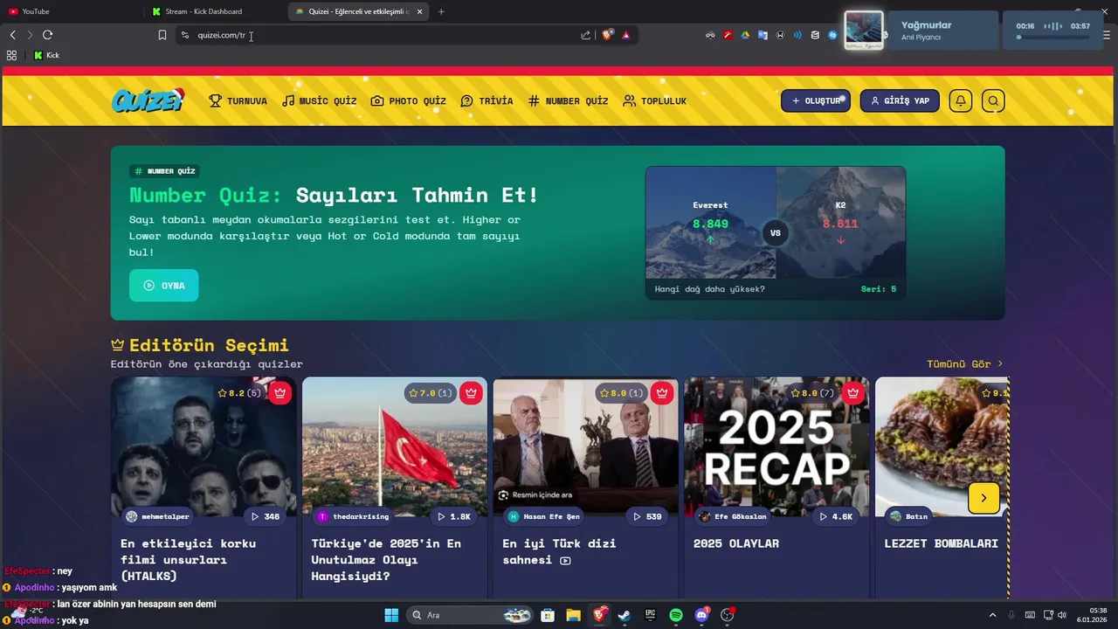Click the address bar URL field
This screenshot has height=629, width=1118.
[x=380, y=35]
